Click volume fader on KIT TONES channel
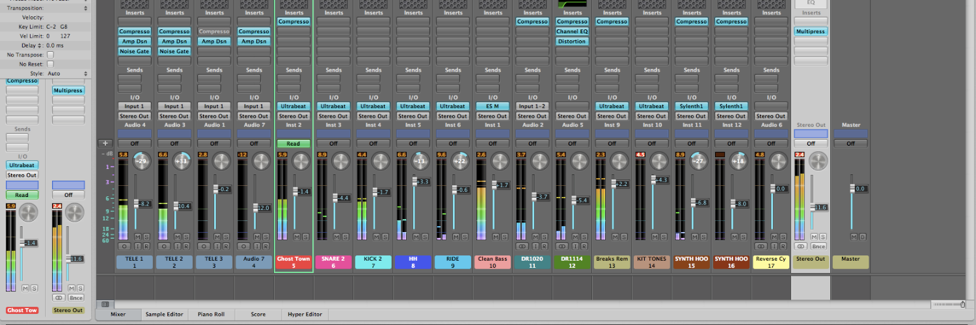The image size is (976, 325). pos(653,180)
